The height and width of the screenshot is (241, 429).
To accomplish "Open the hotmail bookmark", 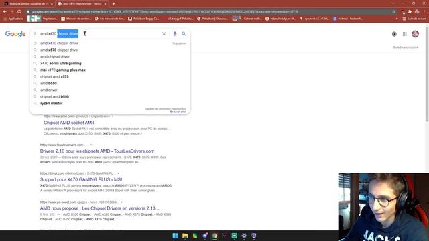I will (x=348, y=19).
